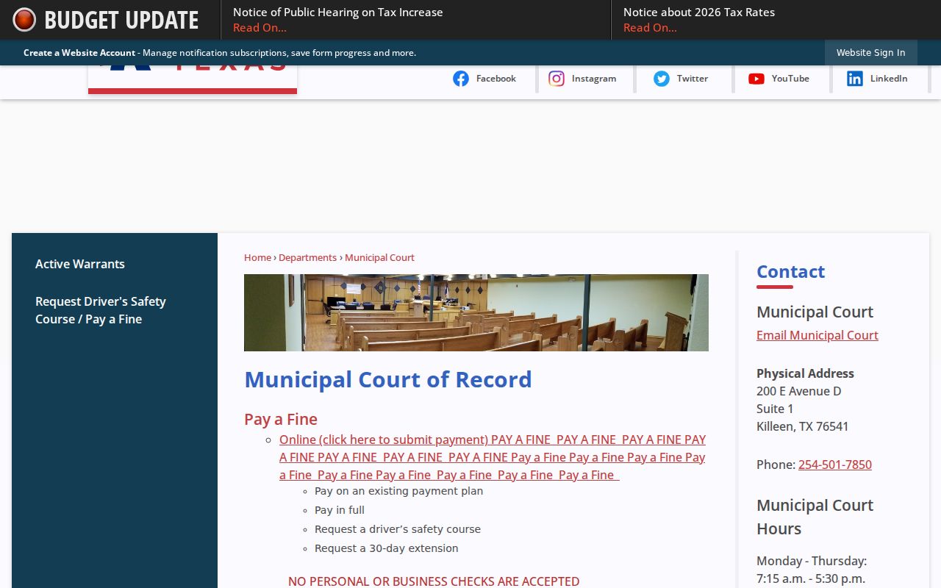Click the Pay in full list item
This screenshot has width=941, height=588.
pos(340,510)
